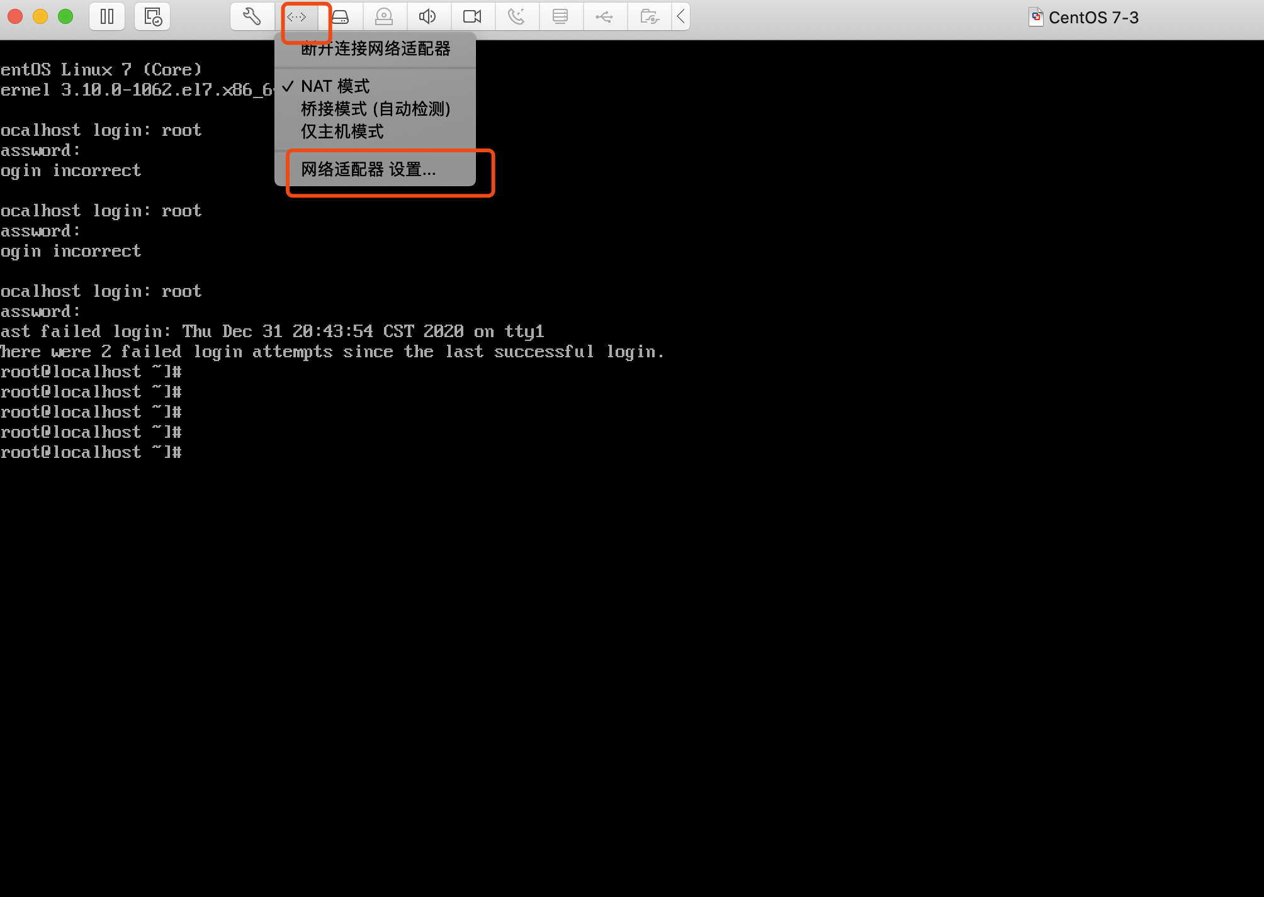1264x897 pixels.
Task: Click the network adapter toolbar icon
Action: [296, 16]
